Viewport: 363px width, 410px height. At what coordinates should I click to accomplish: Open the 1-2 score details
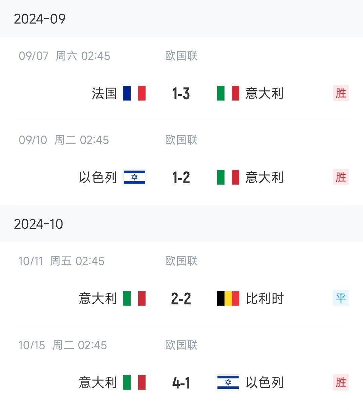click(x=181, y=178)
